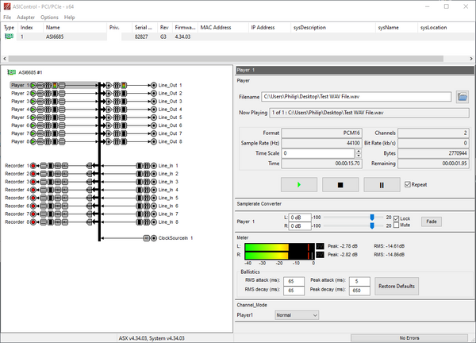Click the browse folder icon next to Filename
476x343 pixels.
click(463, 97)
